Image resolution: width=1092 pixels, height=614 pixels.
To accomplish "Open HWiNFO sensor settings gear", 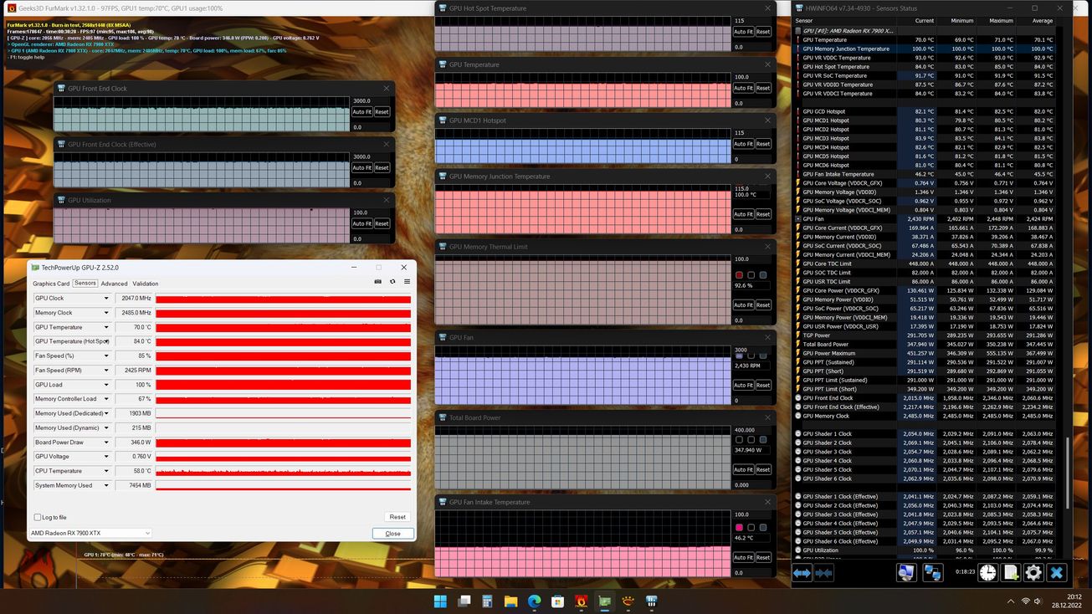I will click(x=1033, y=572).
